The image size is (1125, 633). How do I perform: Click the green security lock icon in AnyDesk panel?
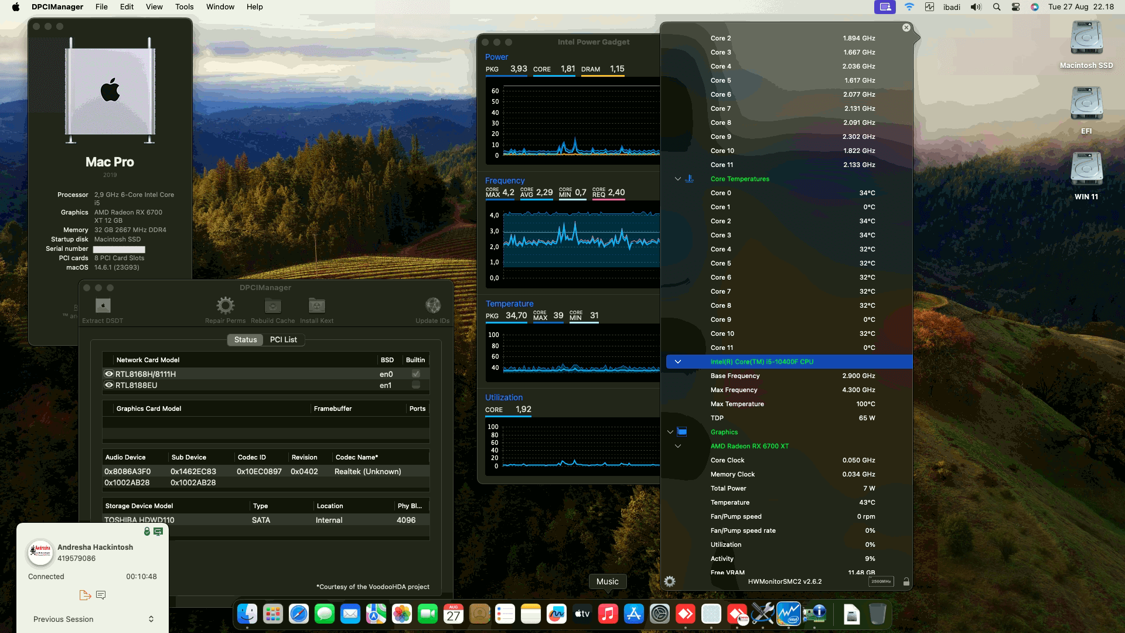pos(147,532)
